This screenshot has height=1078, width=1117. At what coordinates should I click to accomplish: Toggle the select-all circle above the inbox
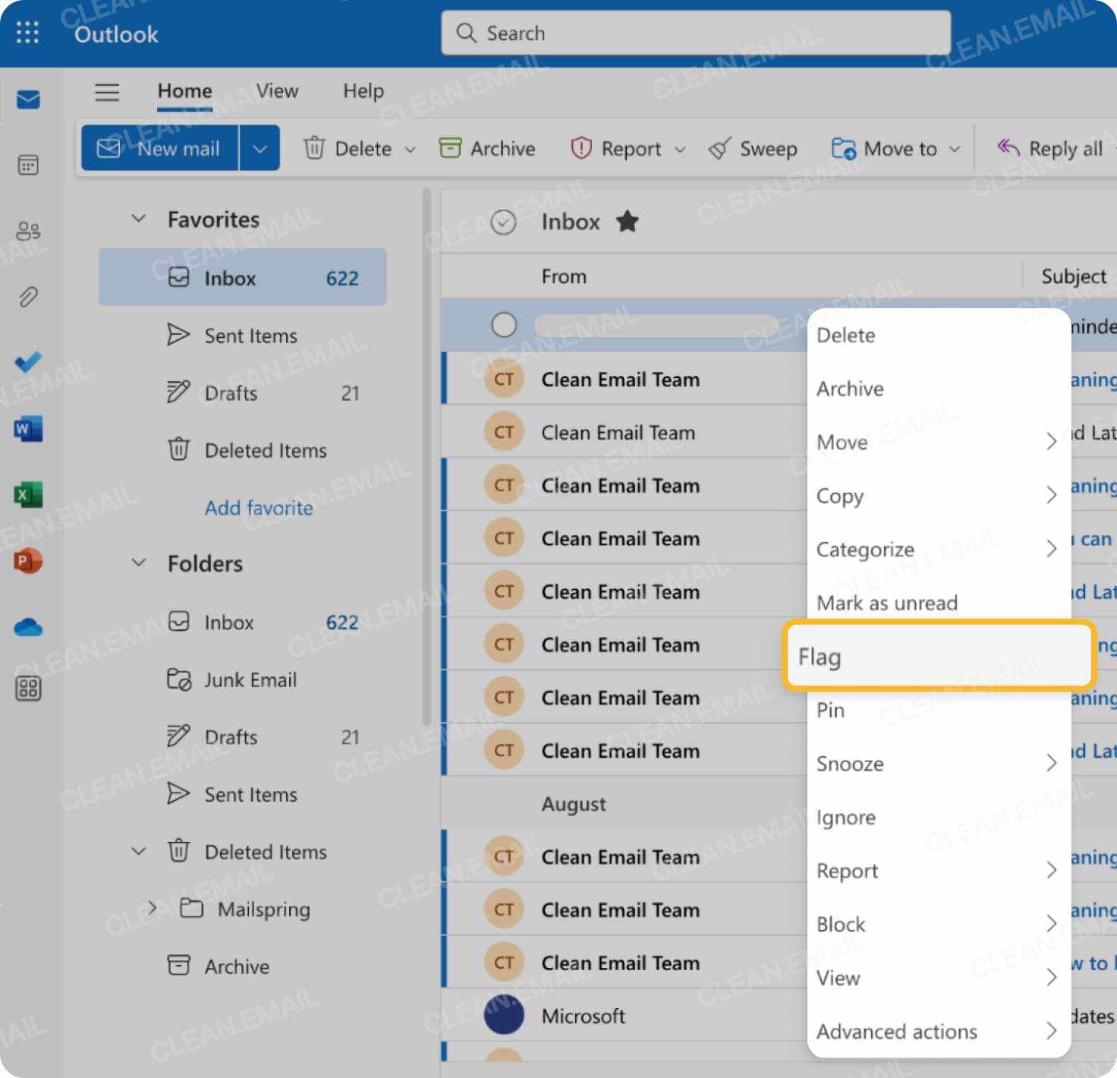[503, 222]
